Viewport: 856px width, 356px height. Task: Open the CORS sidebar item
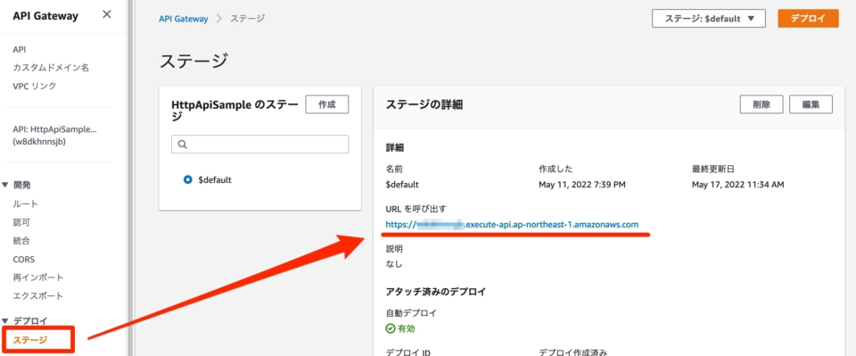coord(23,259)
